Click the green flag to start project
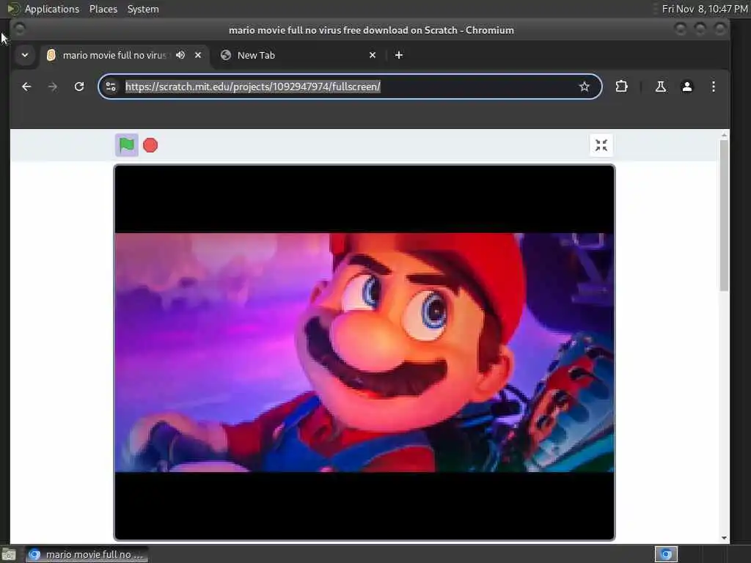This screenshot has height=563, width=751. pyautogui.click(x=126, y=145)
